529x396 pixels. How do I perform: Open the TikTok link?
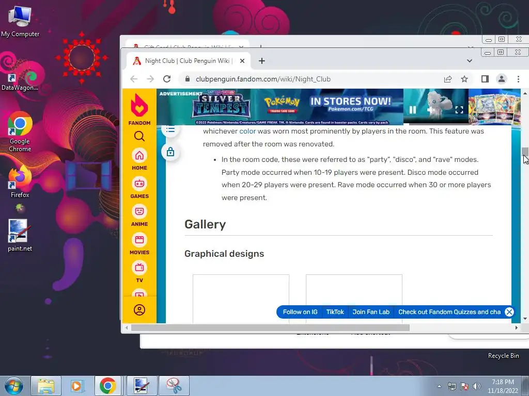(335, 312)
